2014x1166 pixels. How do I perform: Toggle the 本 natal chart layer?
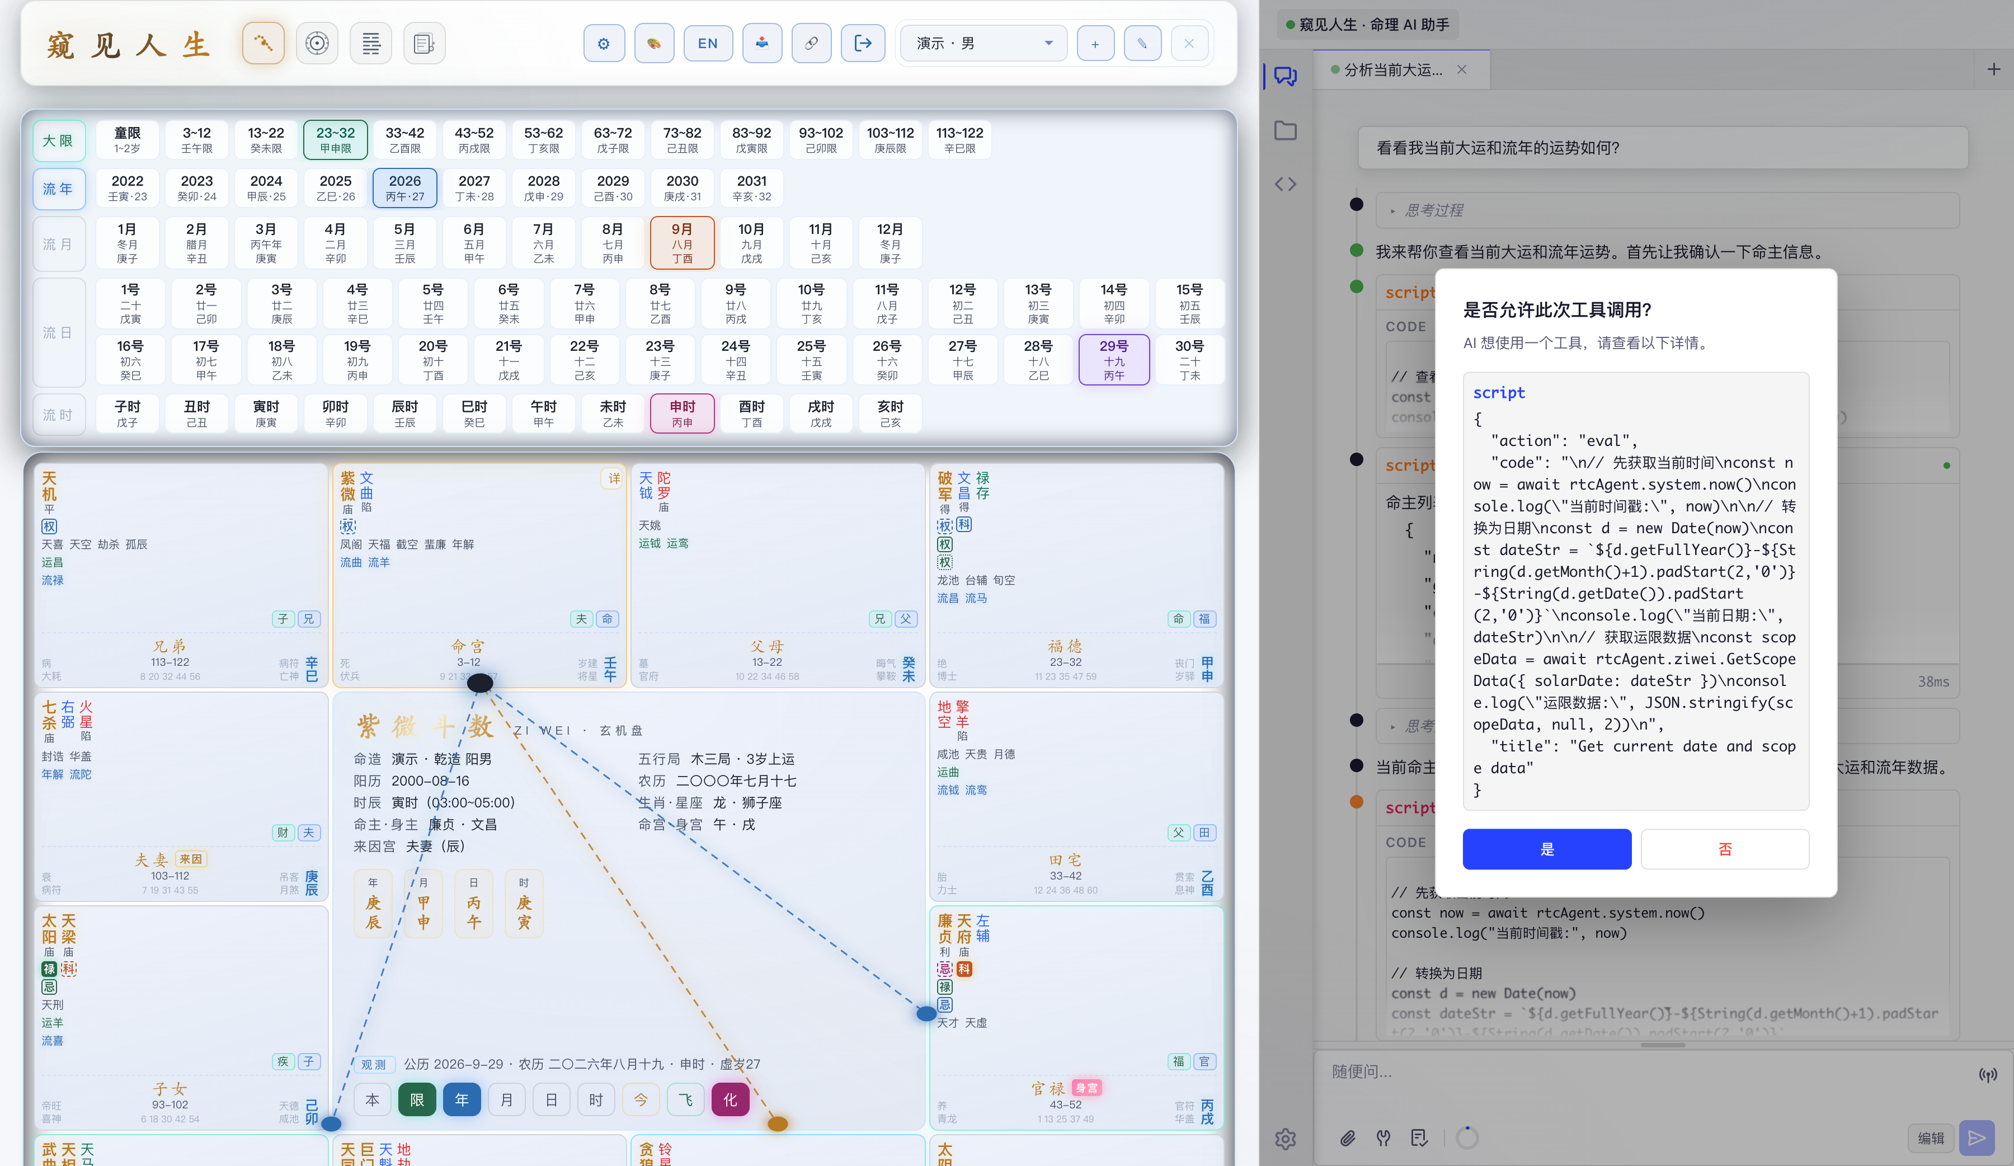coord(373,1099)
